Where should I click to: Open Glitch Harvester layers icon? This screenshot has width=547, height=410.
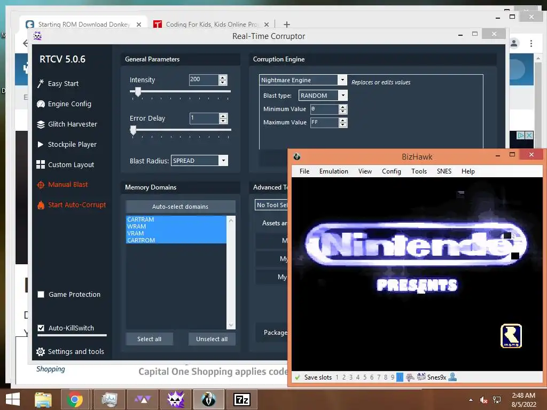(x=41, y=124)
